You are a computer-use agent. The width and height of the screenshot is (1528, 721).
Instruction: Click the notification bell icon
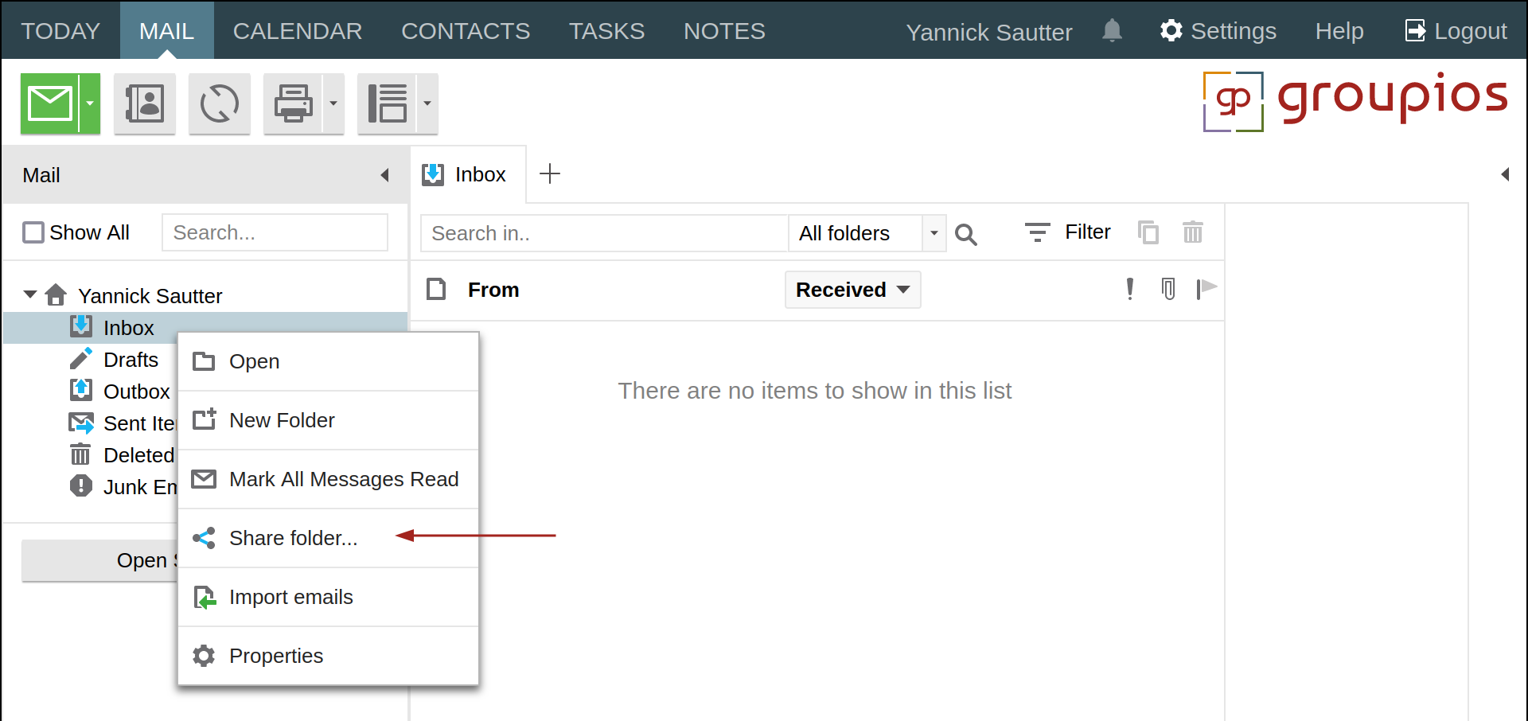(1112, 31)
